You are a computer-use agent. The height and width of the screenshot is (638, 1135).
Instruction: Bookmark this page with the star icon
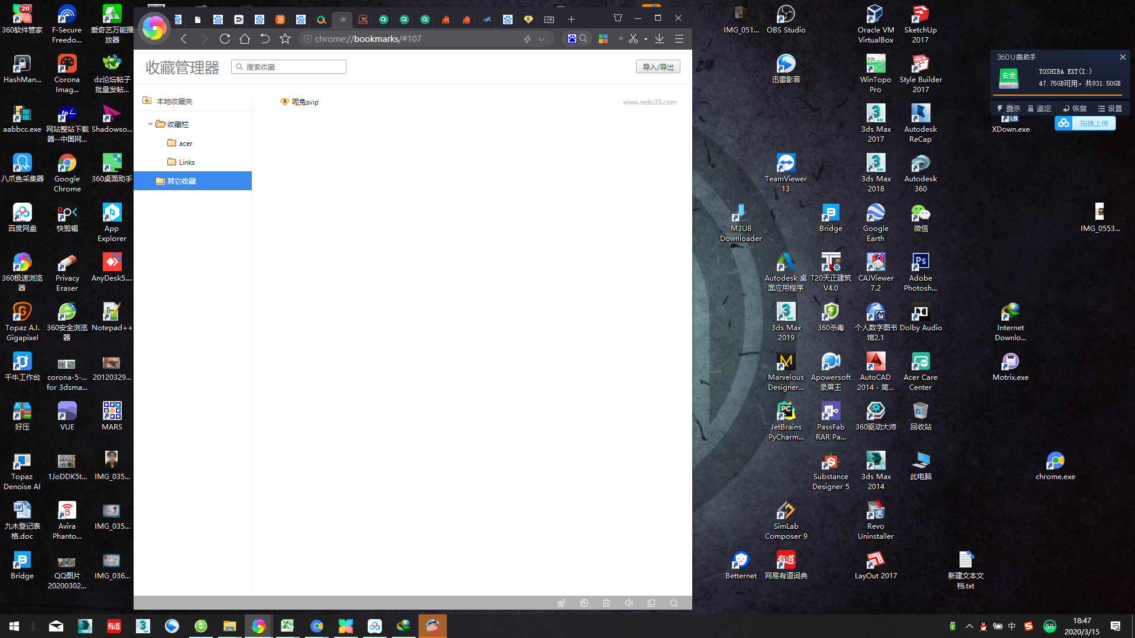[286, 39]
